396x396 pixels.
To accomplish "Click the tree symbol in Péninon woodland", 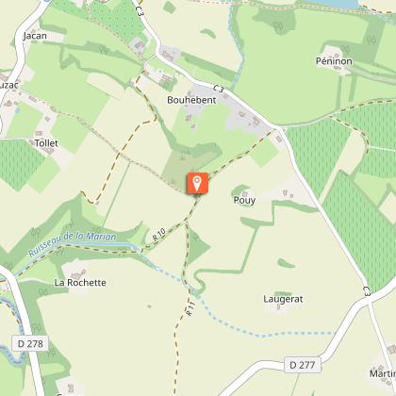I will [x=278, y=26].
